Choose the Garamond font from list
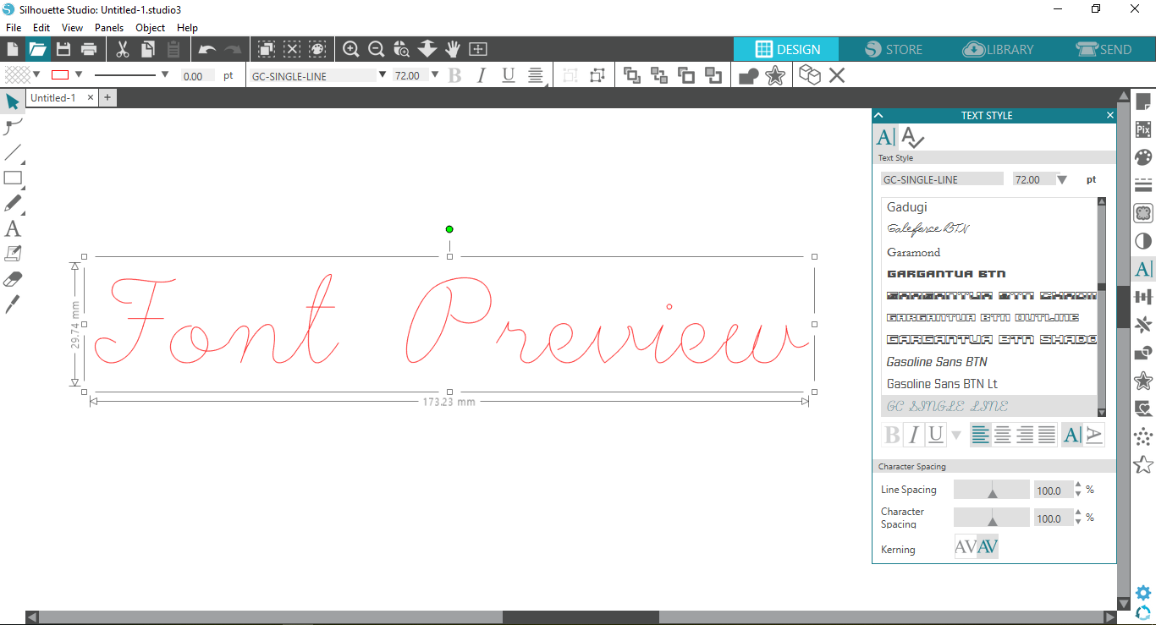Viewport: 1156px width, 625px height. [913, 252]
